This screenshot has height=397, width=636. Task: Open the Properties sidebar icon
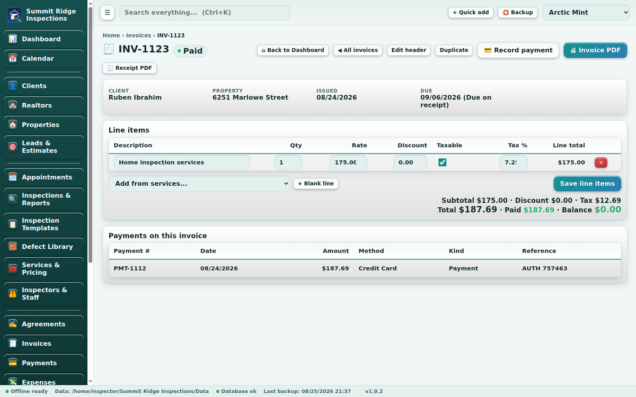[x=13, y=125]
